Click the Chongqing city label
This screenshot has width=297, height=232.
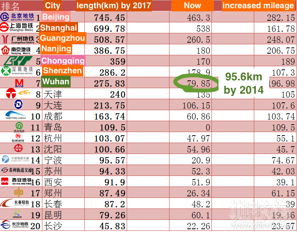(x=63, y=61)
